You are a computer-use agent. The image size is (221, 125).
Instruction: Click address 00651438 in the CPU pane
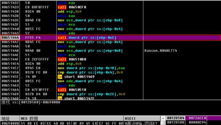point(10,12)
